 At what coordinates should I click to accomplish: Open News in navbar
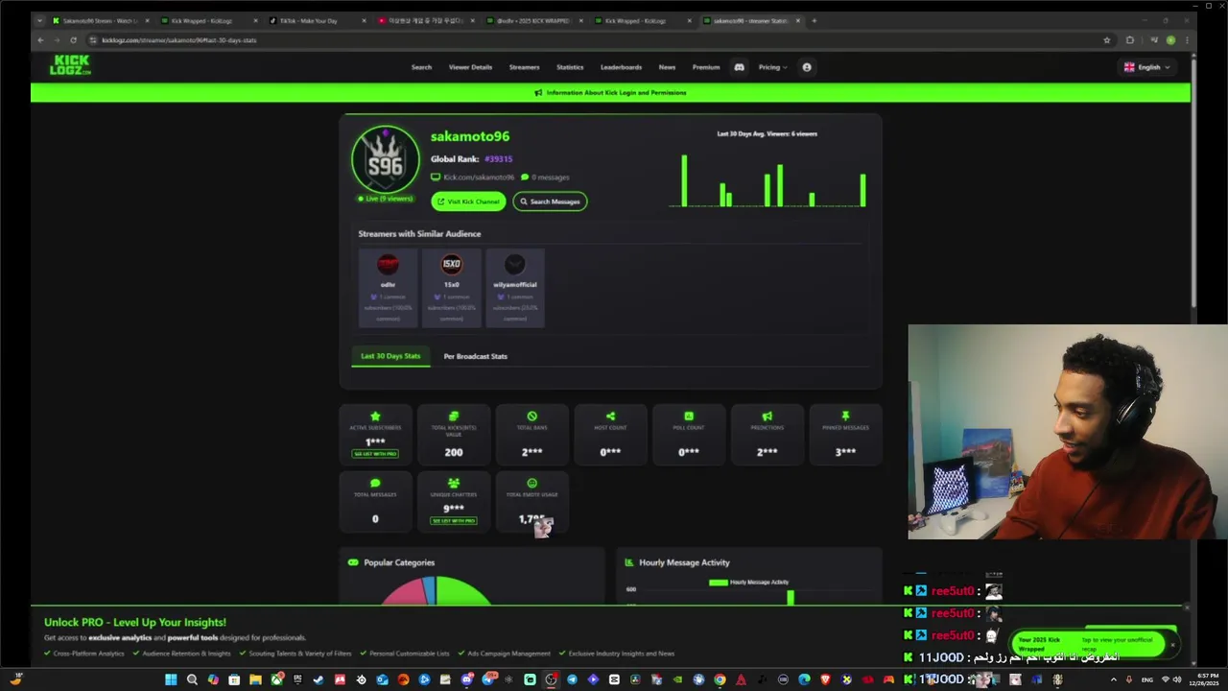[x=667, y=67]
